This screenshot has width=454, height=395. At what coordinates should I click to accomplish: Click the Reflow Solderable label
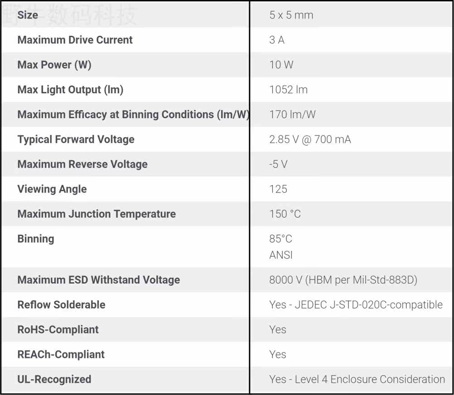click(x=61, y=305)
